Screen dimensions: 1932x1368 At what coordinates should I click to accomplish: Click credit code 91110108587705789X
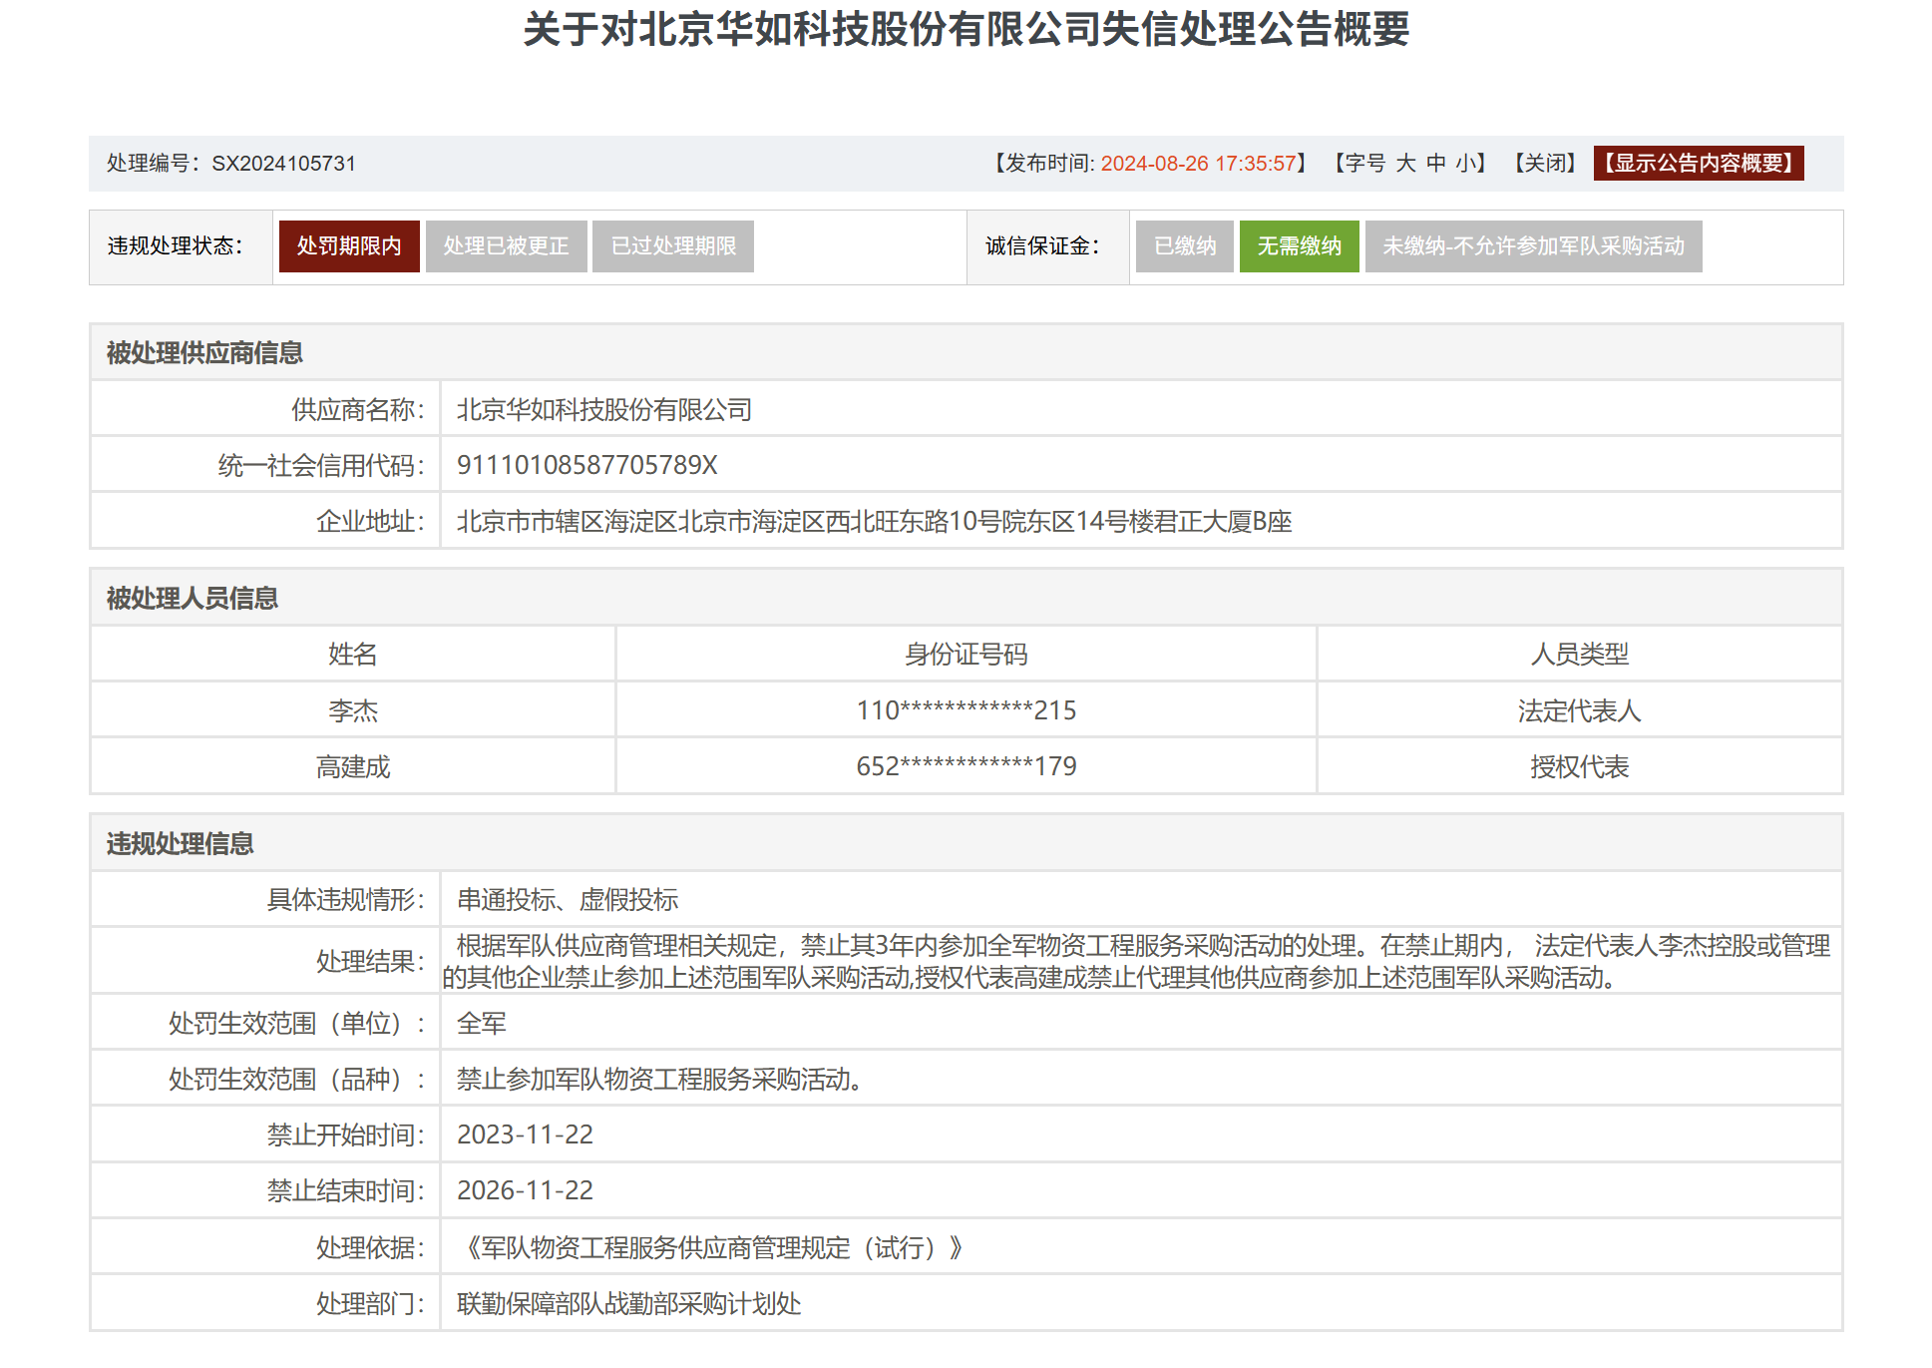pyautogui.click(x=587, y=465)
